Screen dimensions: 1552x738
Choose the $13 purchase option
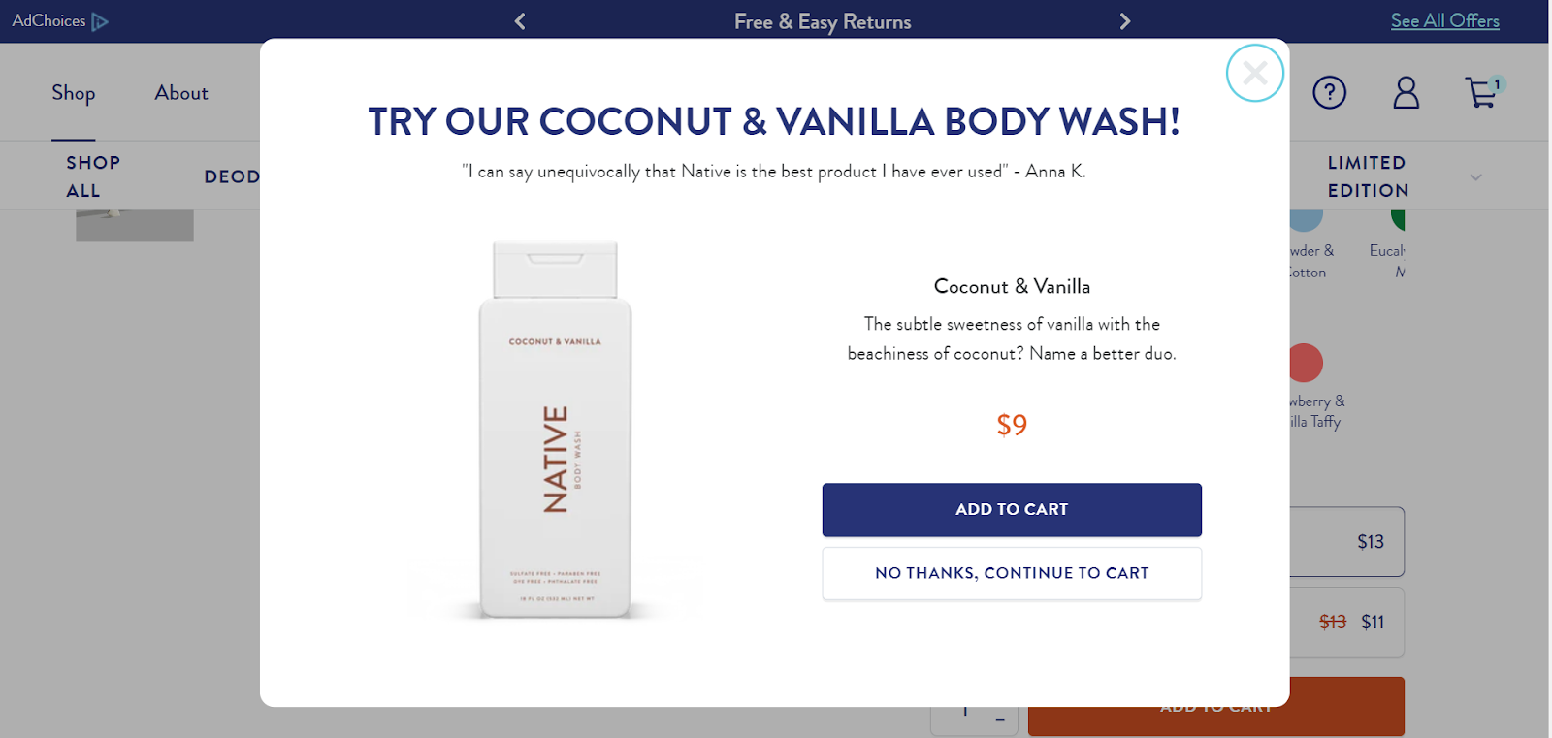pos(1346,542)
